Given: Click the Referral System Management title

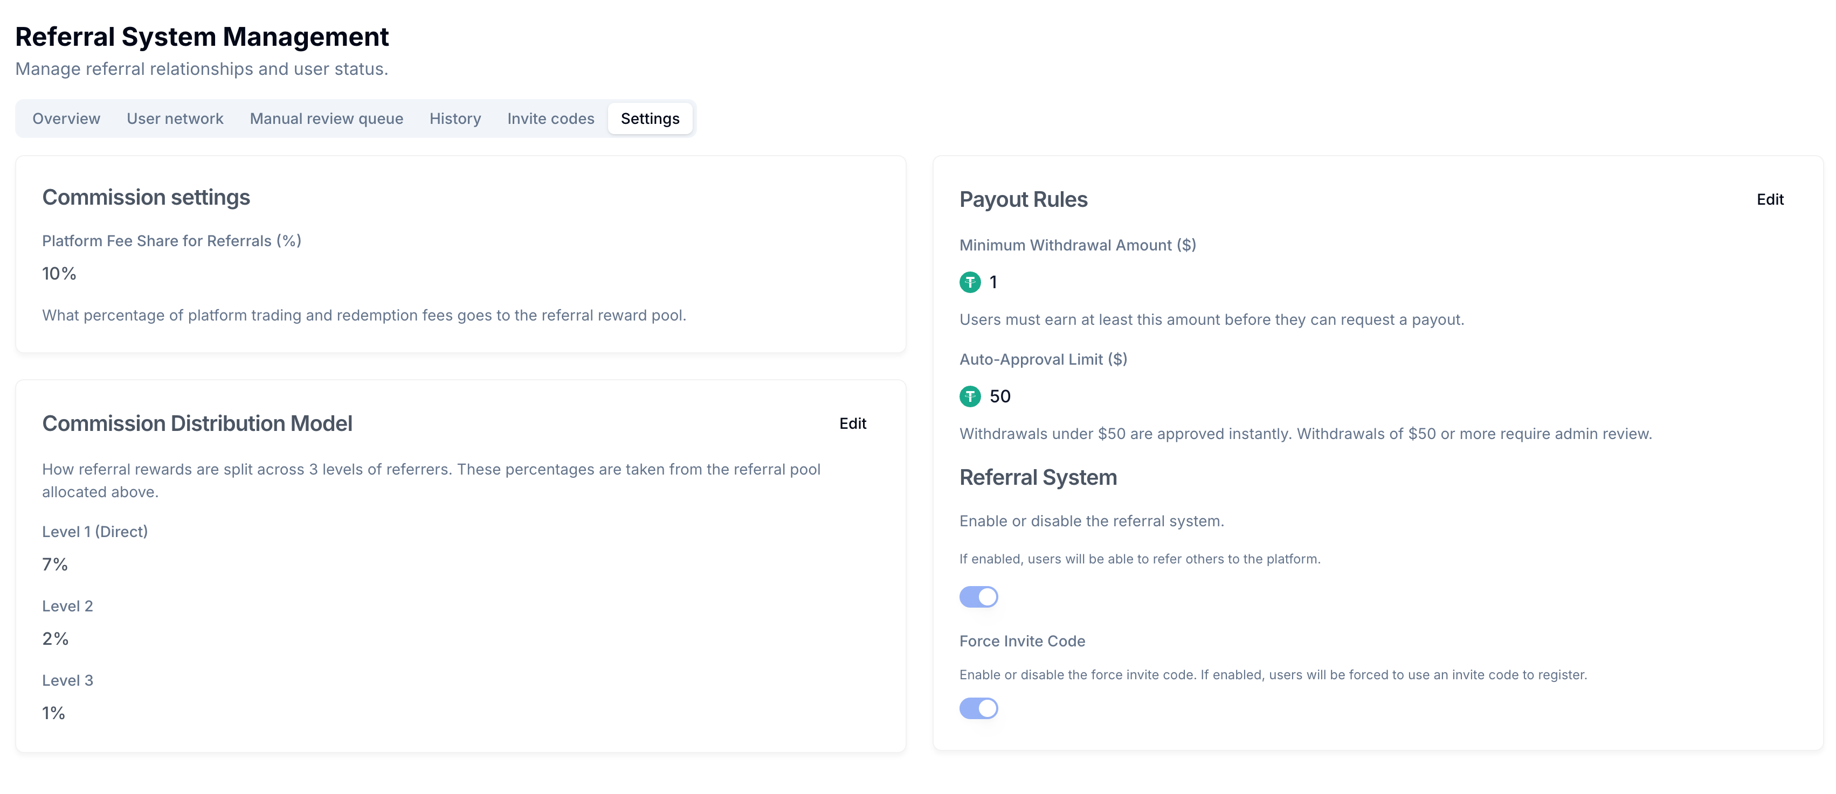Looking at the screenshot, I should pos(202,36).
